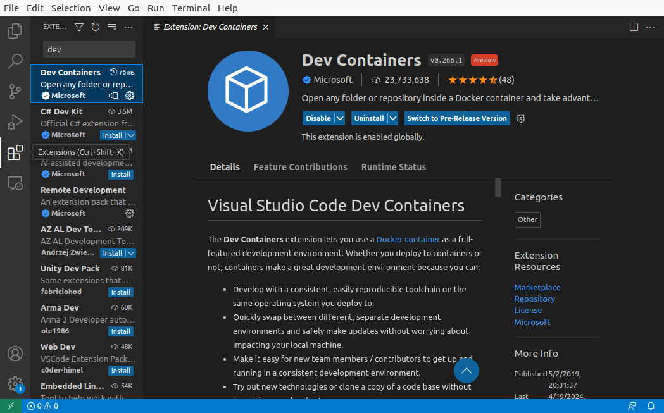The width and height of the screenshot is (664, 413).
Task: Open the Docker container link
Action: click(x=408, y=239)
